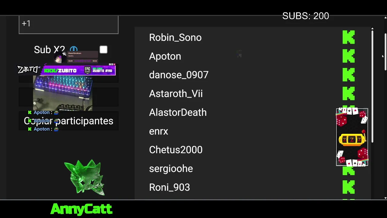
Task: Click the Kick icon beside Apoton
Action: click(349, 56)
